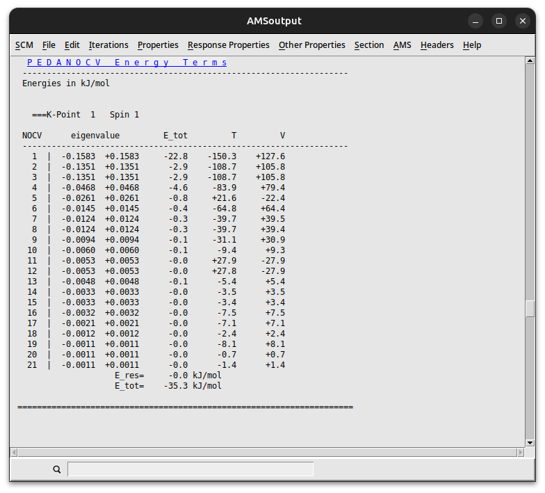Click eigenvalue -0.0012 in row 18

[78, 334]
